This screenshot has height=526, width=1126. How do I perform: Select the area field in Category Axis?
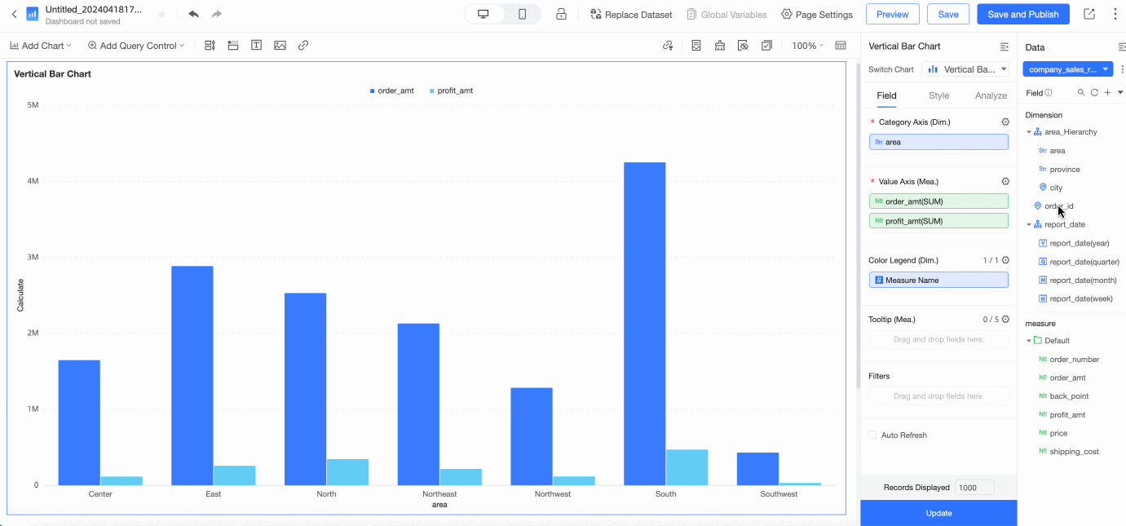938,142
